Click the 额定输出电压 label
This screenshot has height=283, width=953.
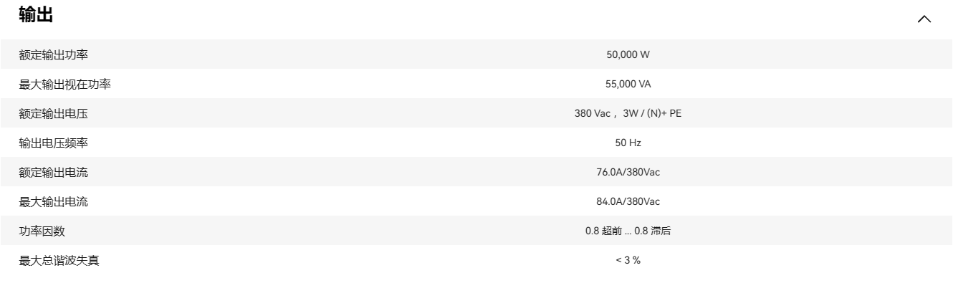click(x=54, y=114)
